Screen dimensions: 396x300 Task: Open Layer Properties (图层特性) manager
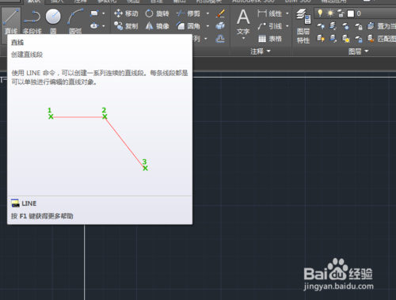point(303,26)
